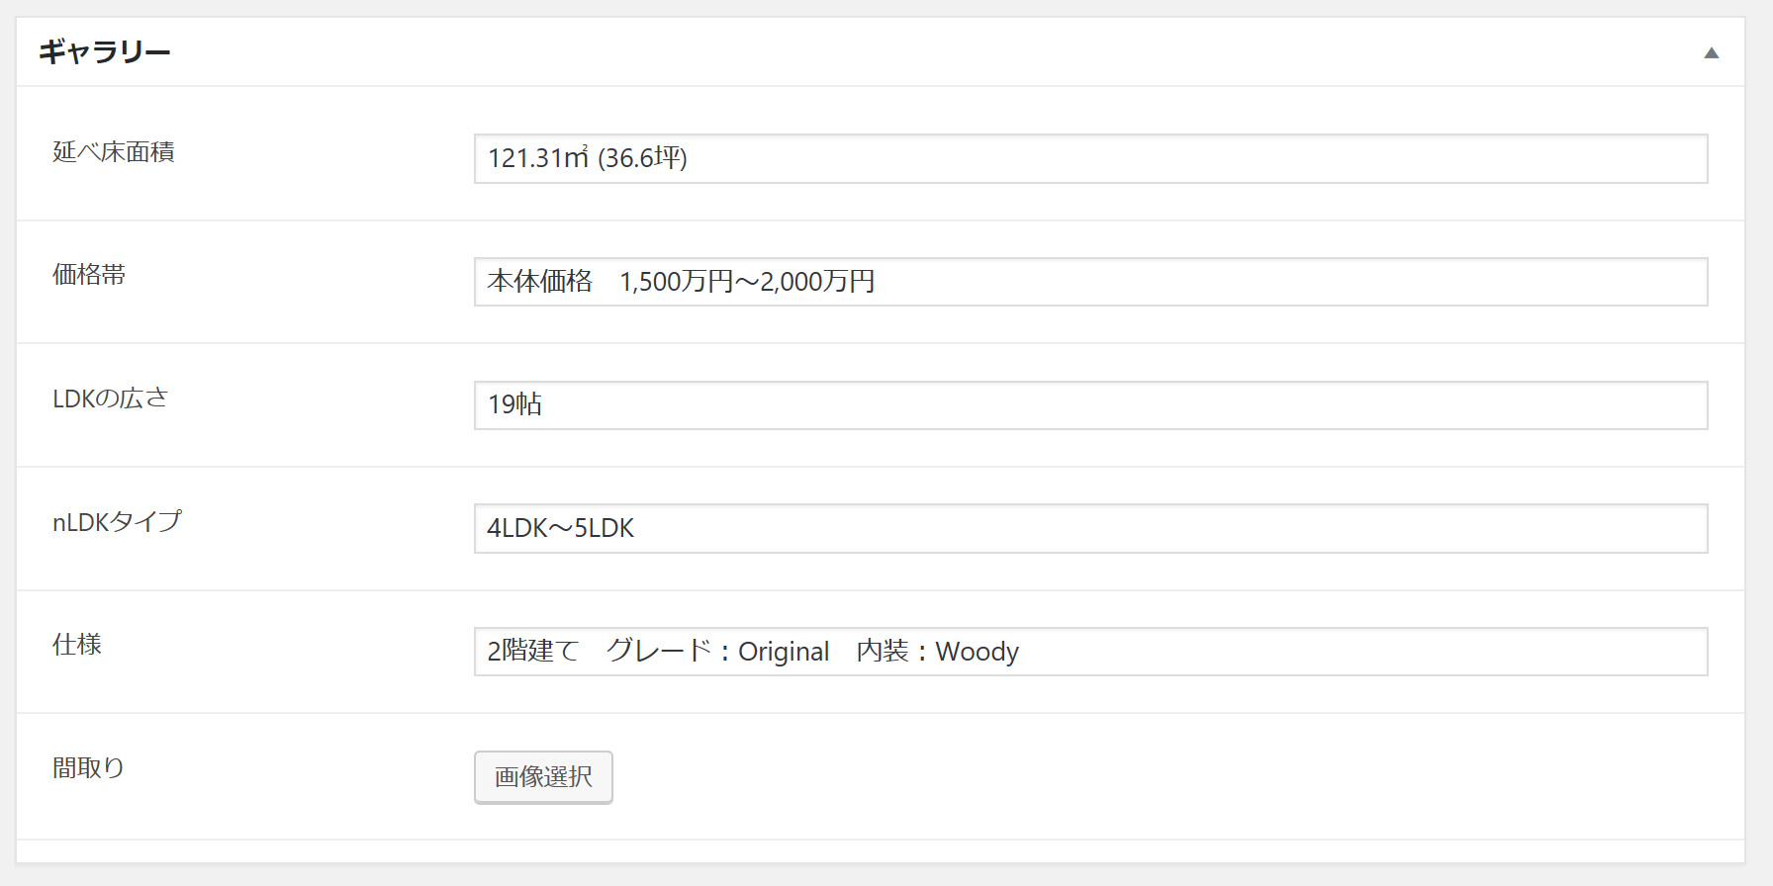Screen dimensions: 1773x886
Task: Place cursor on the 2,000万円 text
Action: pos(818,282)
